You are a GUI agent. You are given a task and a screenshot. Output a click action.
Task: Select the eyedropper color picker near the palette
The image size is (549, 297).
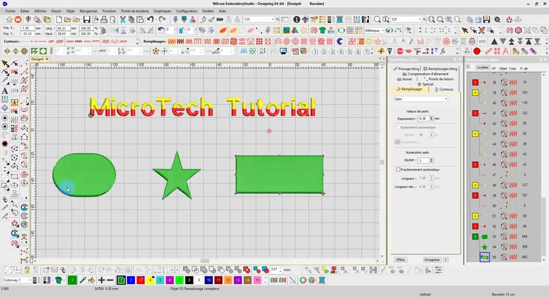82,279
